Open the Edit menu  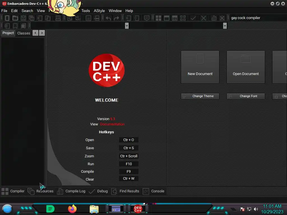point(14,11)
